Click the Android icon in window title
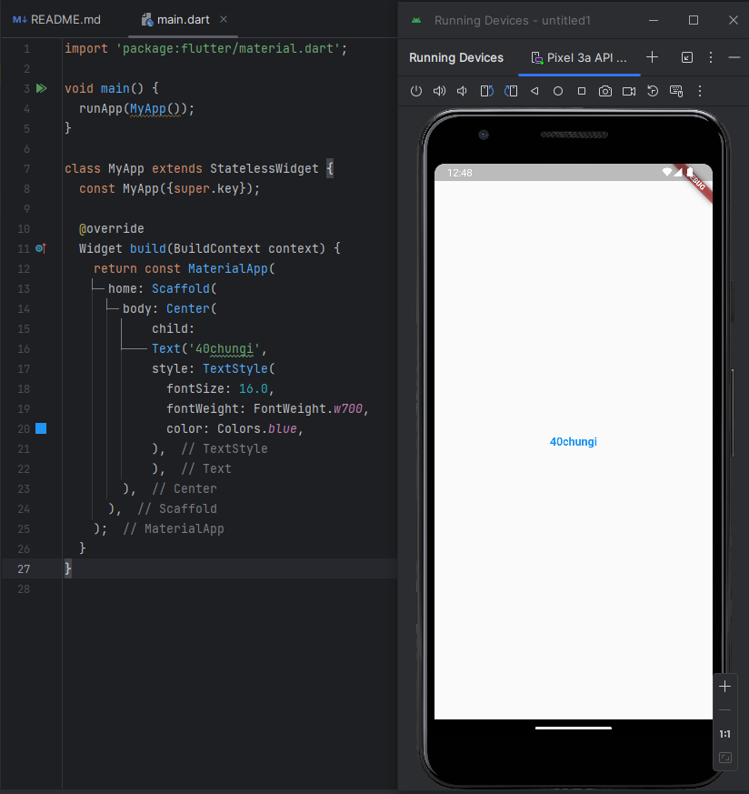The width and height of the screenshot is (749, 794). point(416,20)
